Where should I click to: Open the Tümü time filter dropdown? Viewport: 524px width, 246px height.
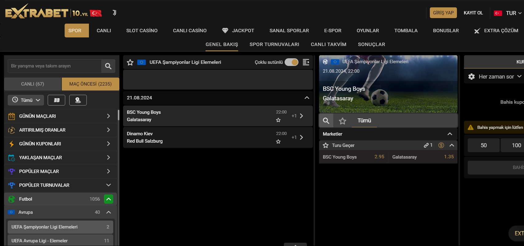coord(26,100)
